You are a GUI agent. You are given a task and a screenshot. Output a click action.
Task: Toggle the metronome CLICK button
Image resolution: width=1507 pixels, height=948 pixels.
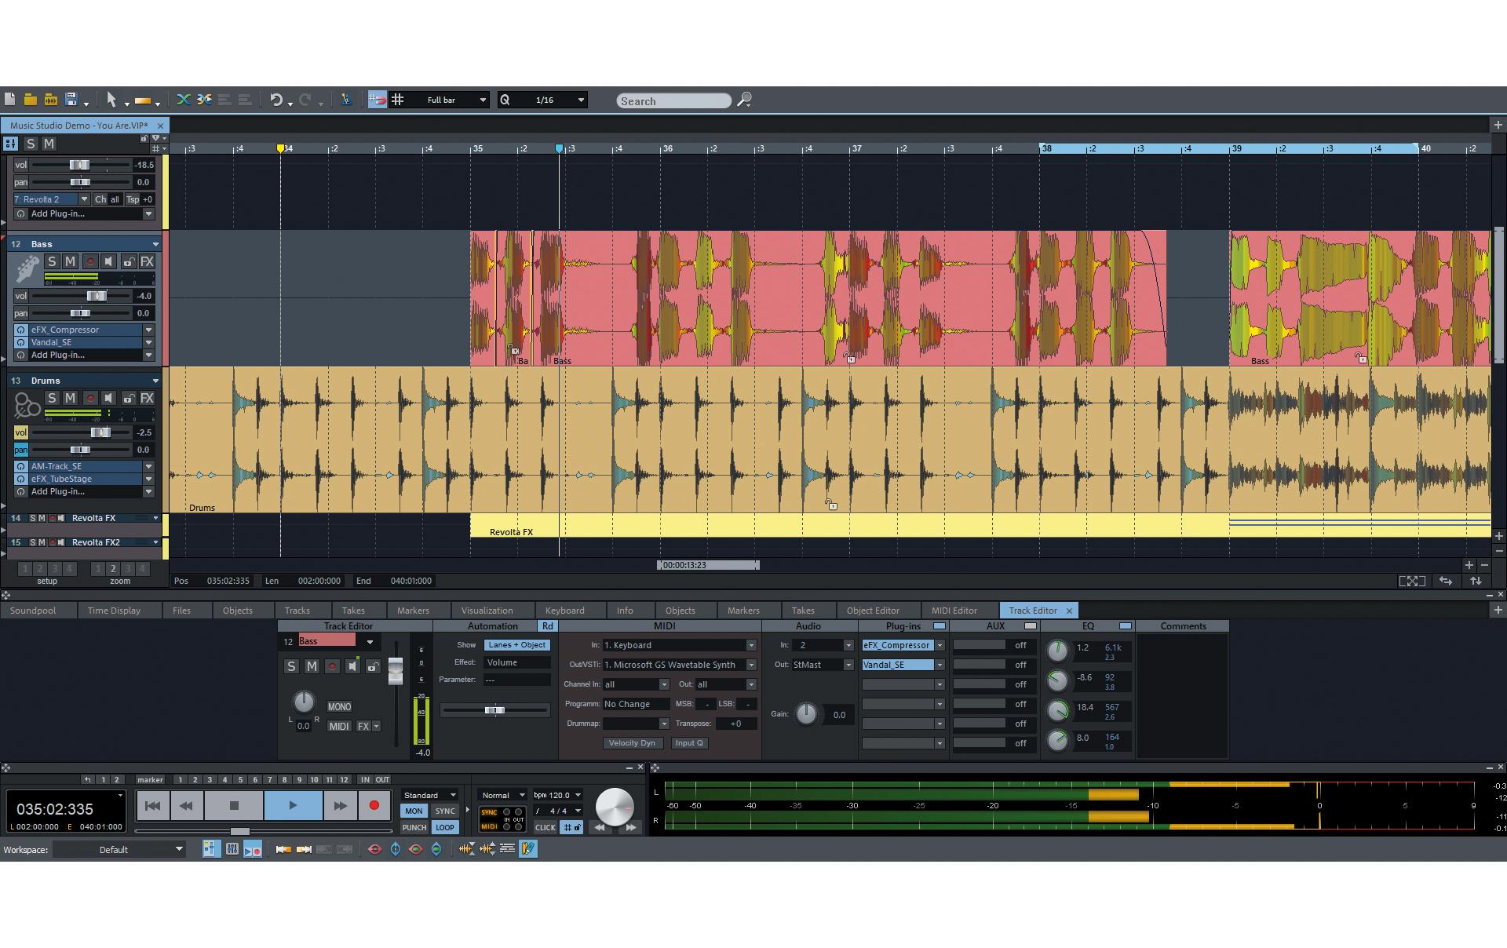546,827
